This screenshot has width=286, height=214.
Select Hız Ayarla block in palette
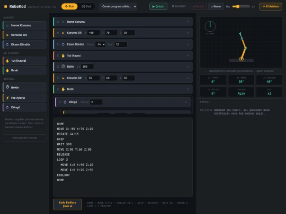point(24,98)
